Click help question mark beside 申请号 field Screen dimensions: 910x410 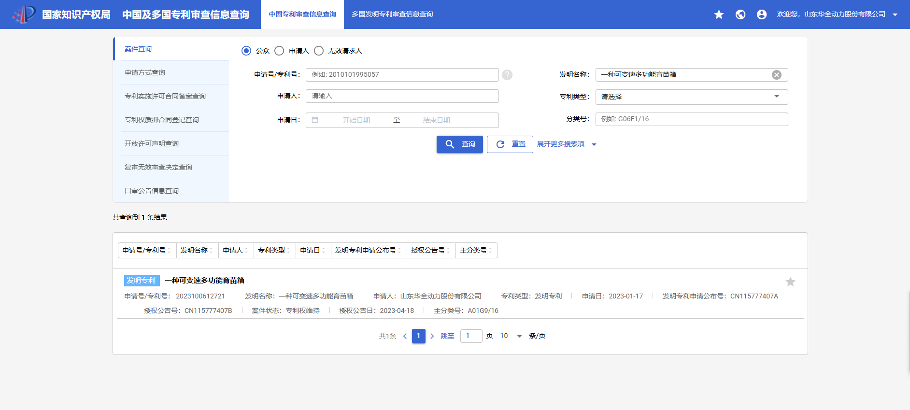[507, 75]
